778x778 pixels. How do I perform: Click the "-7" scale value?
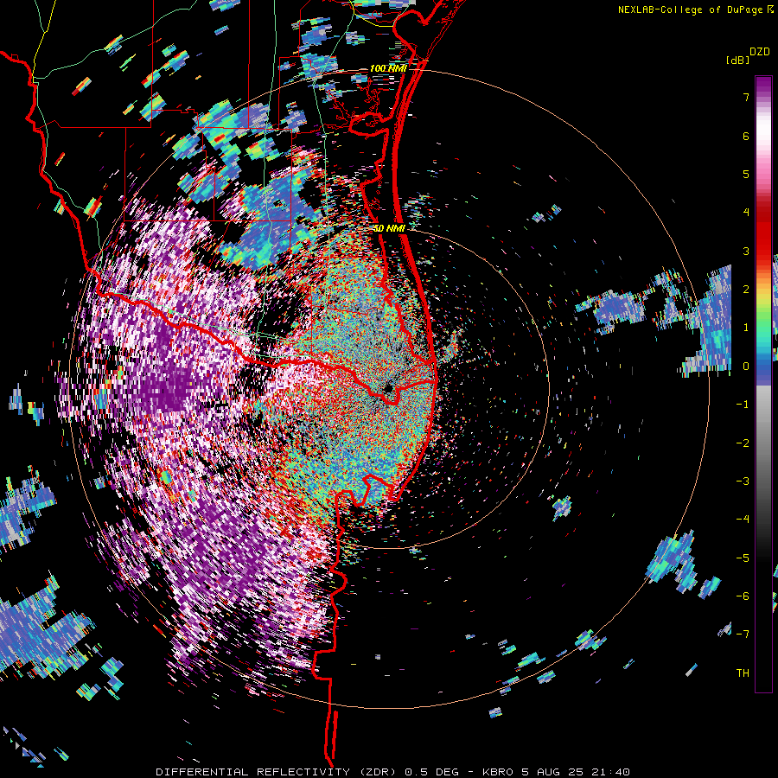(743, 635)
